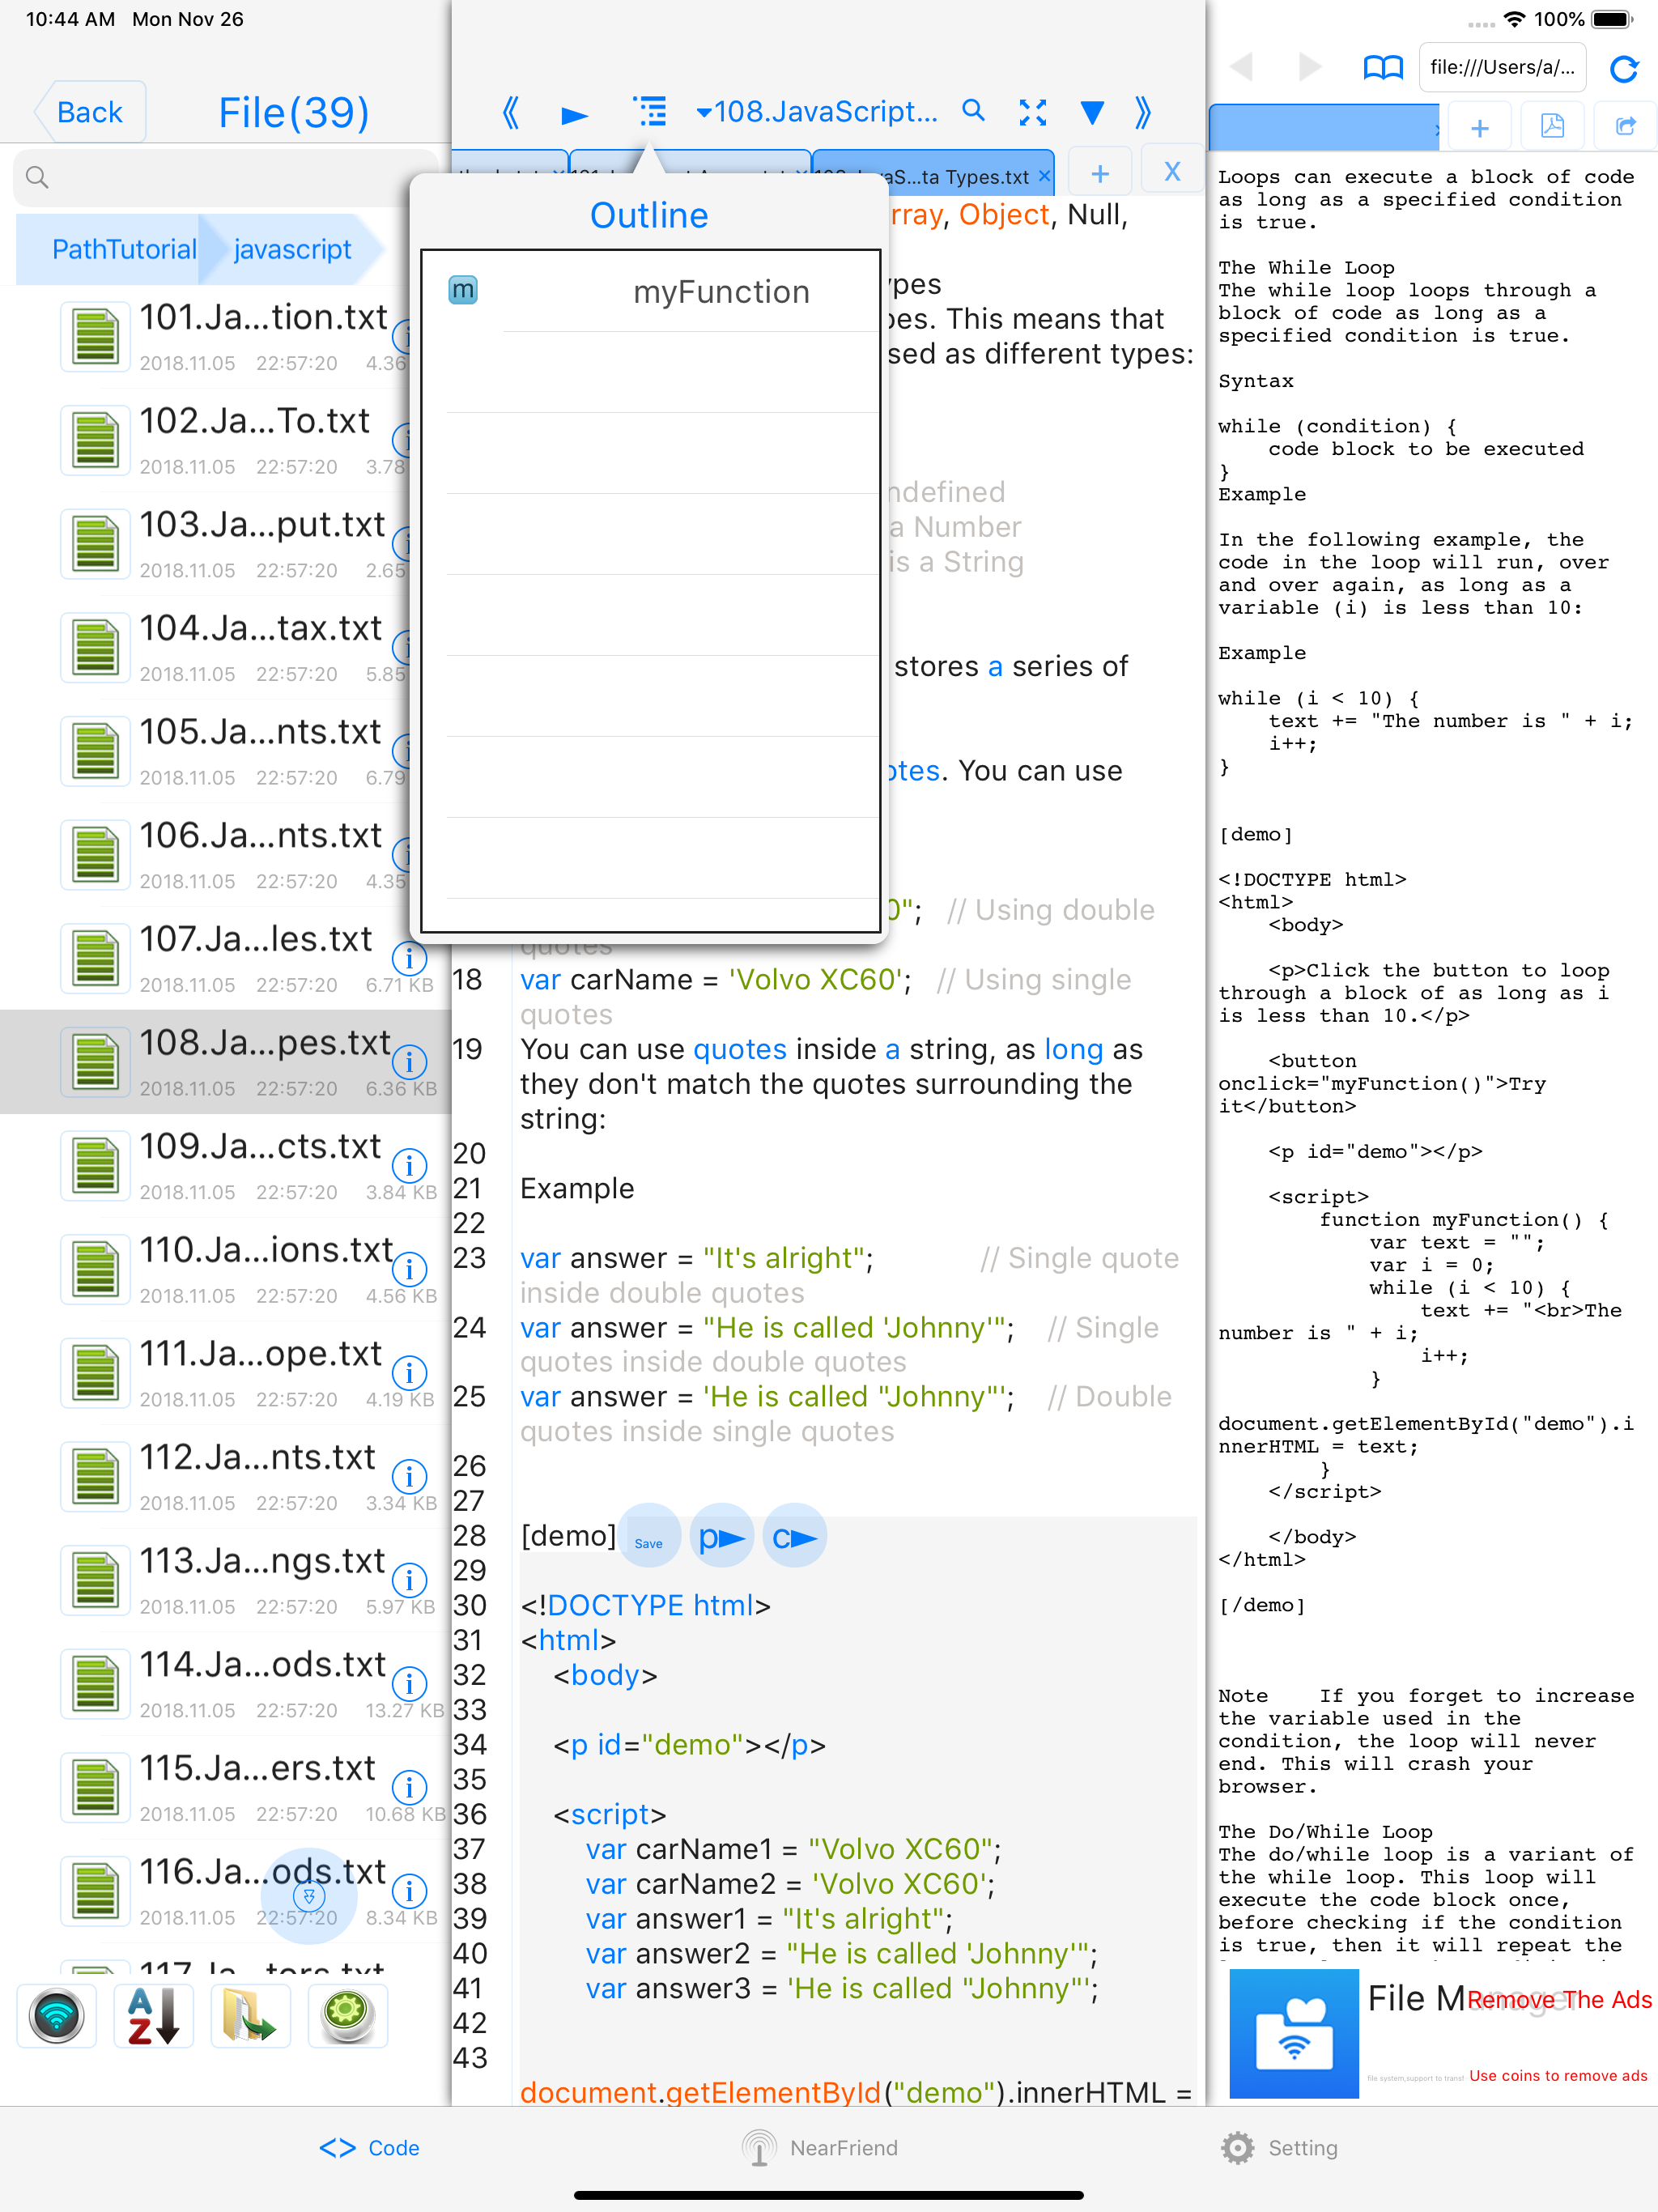Screen dimensions: 1658x2212
Task: Switch to the Code bottom tab
Action: 369,2148
